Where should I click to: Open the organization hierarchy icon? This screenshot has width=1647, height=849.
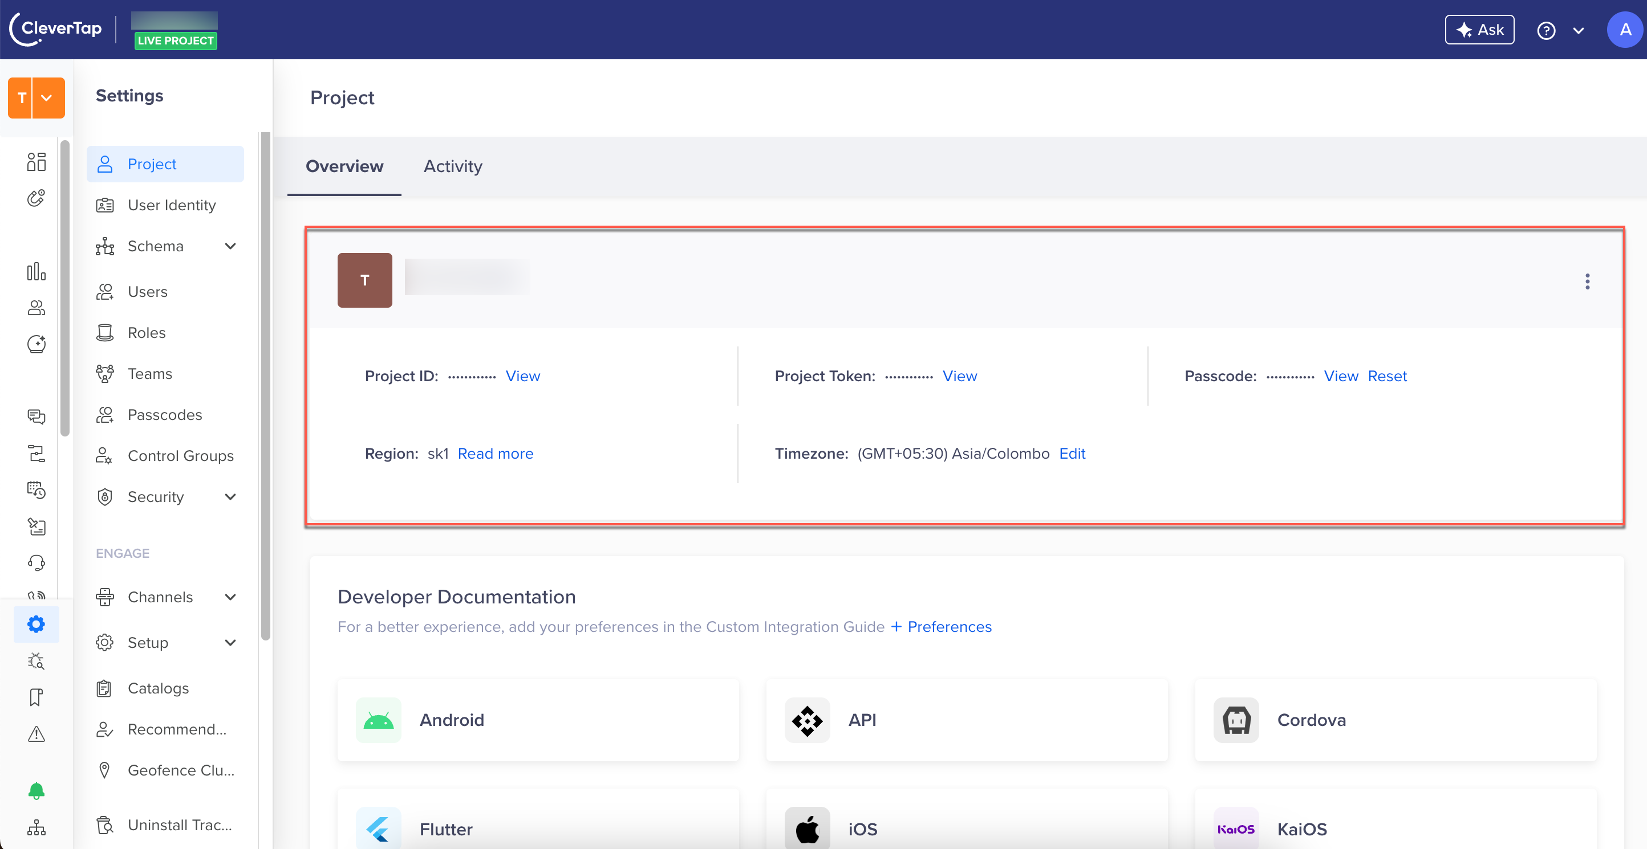point(36,827)
